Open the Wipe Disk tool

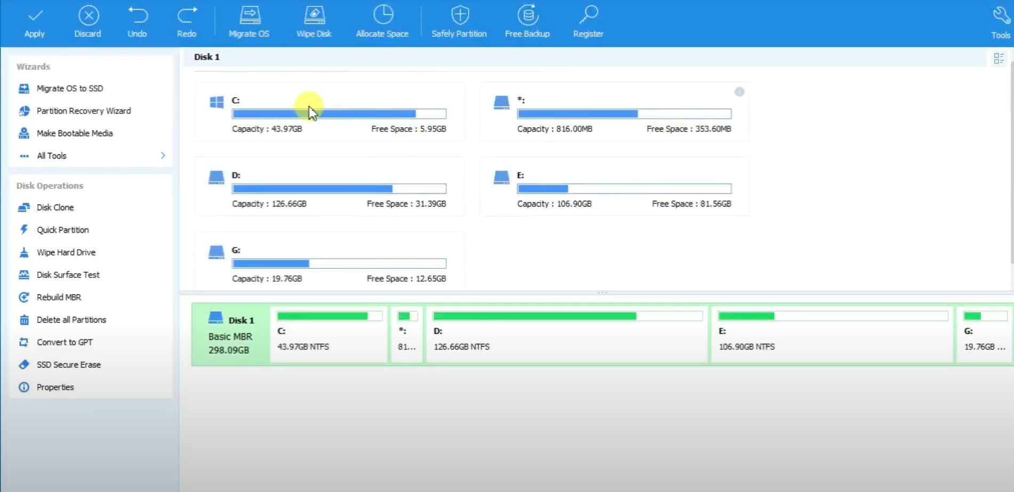click(314, 21)
